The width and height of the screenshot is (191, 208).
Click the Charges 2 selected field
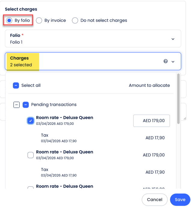[21, 65]
